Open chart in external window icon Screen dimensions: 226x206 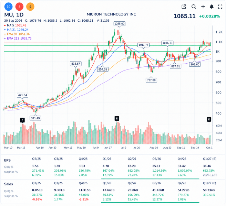(184, 7)
